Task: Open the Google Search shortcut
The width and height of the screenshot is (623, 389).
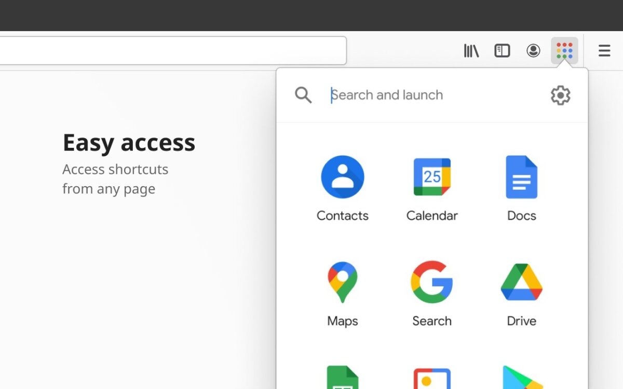Action: click(x=432, y=282)
